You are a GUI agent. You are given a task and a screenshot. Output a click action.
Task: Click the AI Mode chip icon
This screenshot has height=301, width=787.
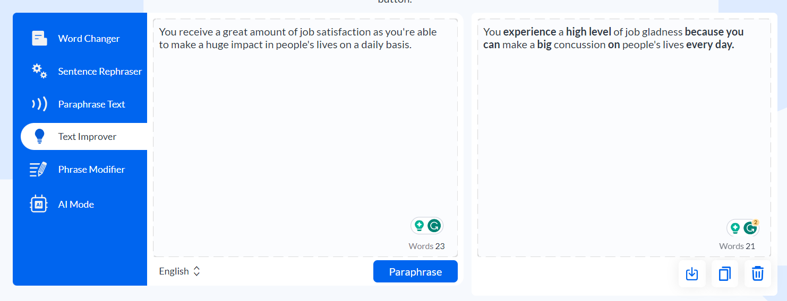pyautogui.click(x=39, y=204)
